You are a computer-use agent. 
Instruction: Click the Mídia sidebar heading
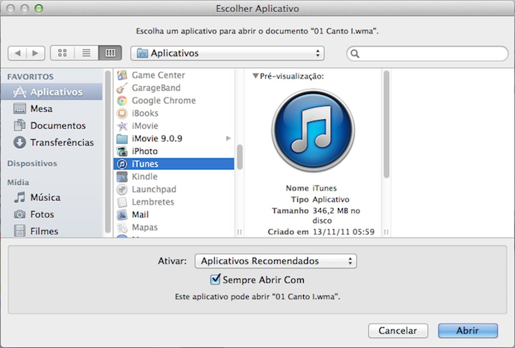[18, 182]
